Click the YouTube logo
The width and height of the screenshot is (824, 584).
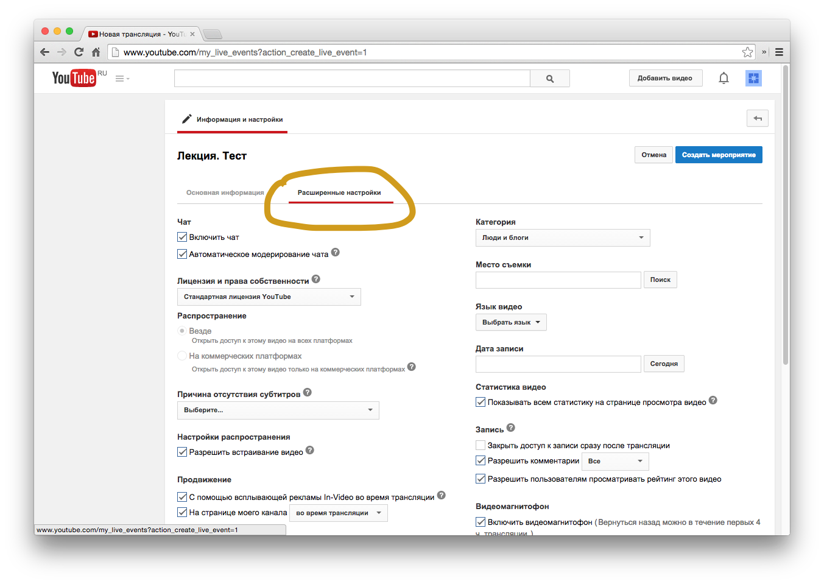pyautogui.click(x=74, y=78)
